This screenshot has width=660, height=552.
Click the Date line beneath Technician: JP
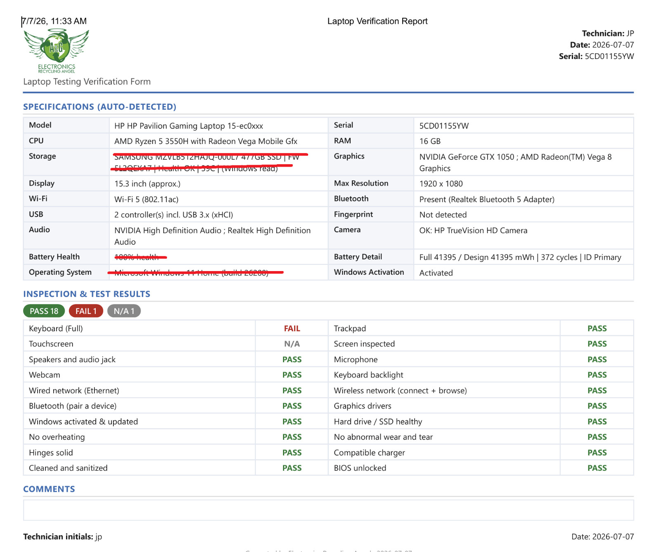[602, 45]
